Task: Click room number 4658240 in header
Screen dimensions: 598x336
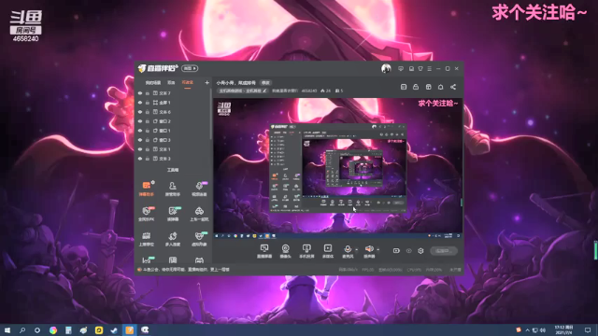Action: click(x=309, y=91)
